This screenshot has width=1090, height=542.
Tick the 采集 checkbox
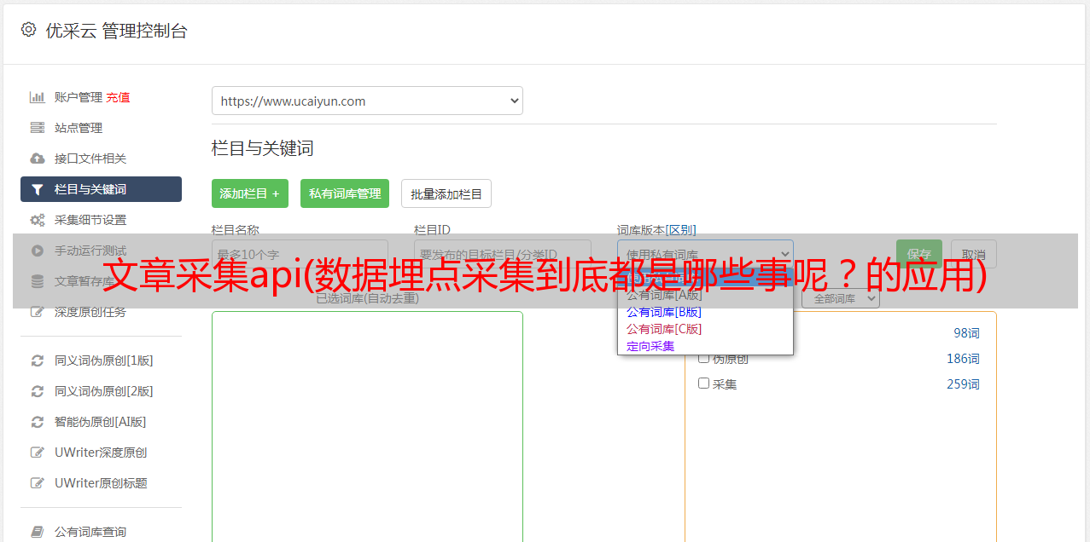[704, 383]
